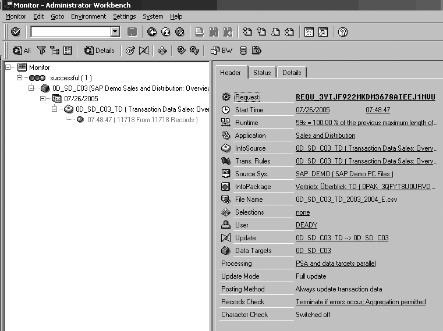Click the Print icon in toolbar
This screenshot has height=331, width=443.
(x=199, y=32)
